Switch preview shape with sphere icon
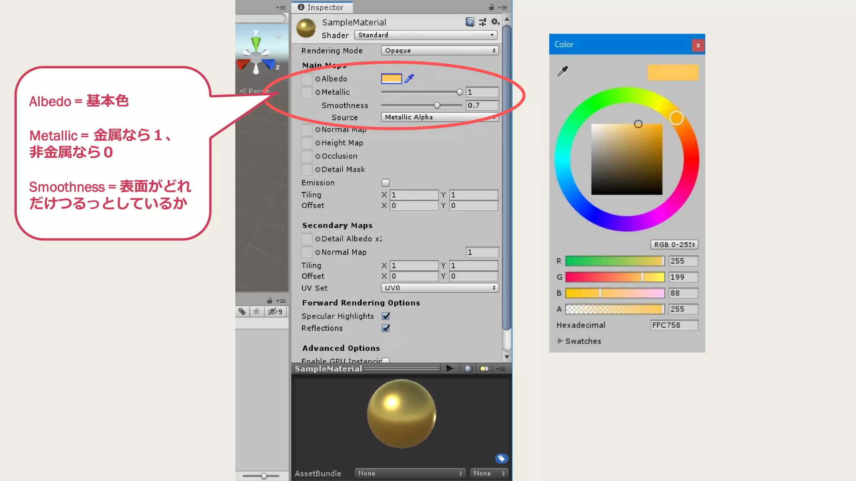This screenshot has height=481, width=856. (x=468, y=369)
